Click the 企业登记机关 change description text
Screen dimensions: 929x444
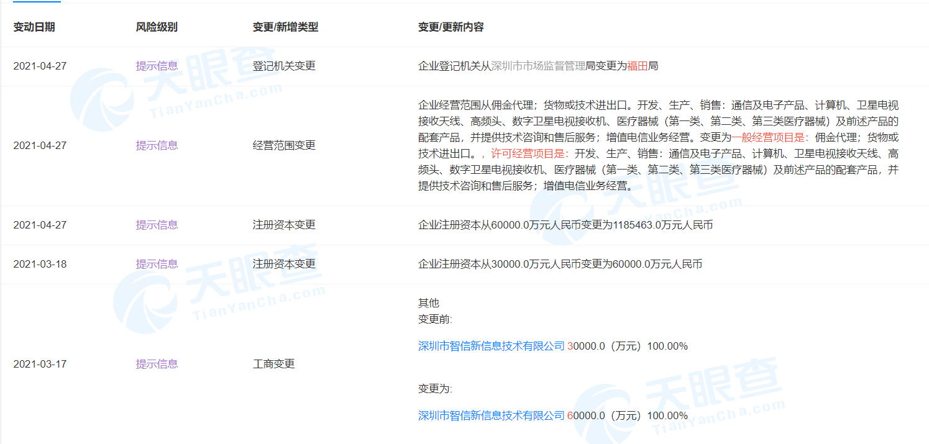[x=538, y=66]
